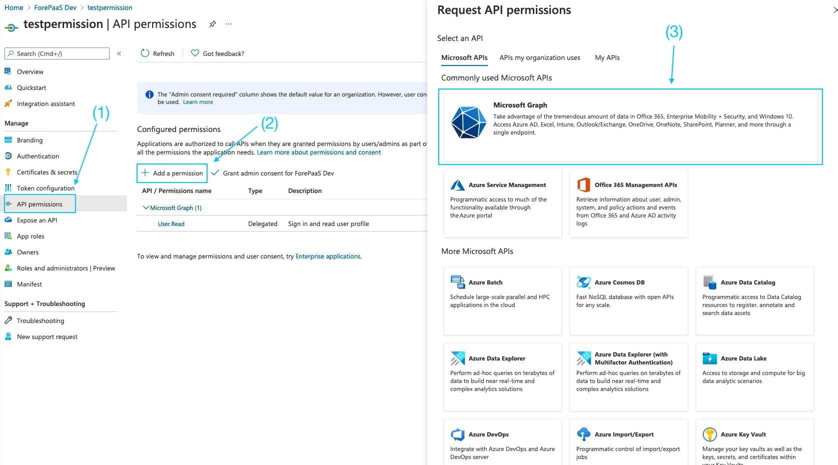Image resolution: width=838 pixels, height=465 pixels.
Task: Click Roles and administrators icon
Action: [x=8, y=268]
